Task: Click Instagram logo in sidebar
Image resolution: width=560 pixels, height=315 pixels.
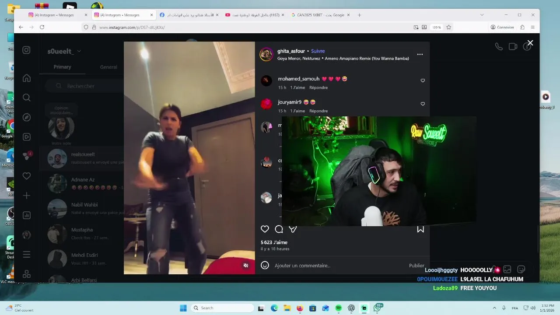Action: click(x=27, y=50)
